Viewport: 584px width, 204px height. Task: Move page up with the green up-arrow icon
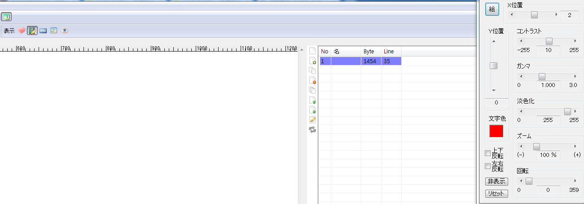312,100
